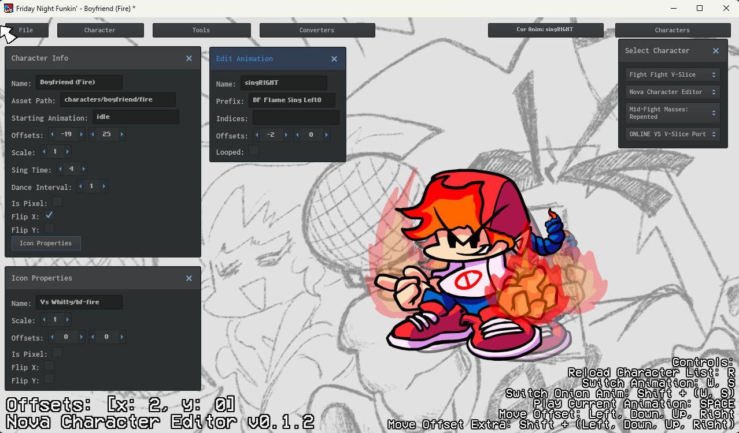Open the Fight Fight V-Slice character list
Screen dimensions: 739x433
[x=672, y=74]
